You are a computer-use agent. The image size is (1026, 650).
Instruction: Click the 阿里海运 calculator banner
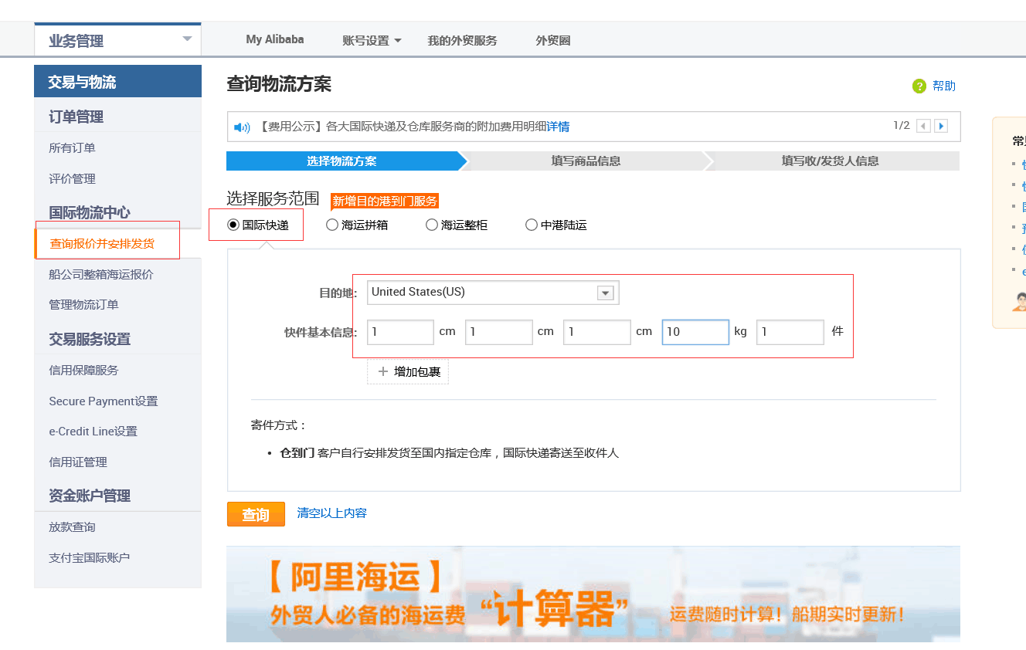pos(593,594)
